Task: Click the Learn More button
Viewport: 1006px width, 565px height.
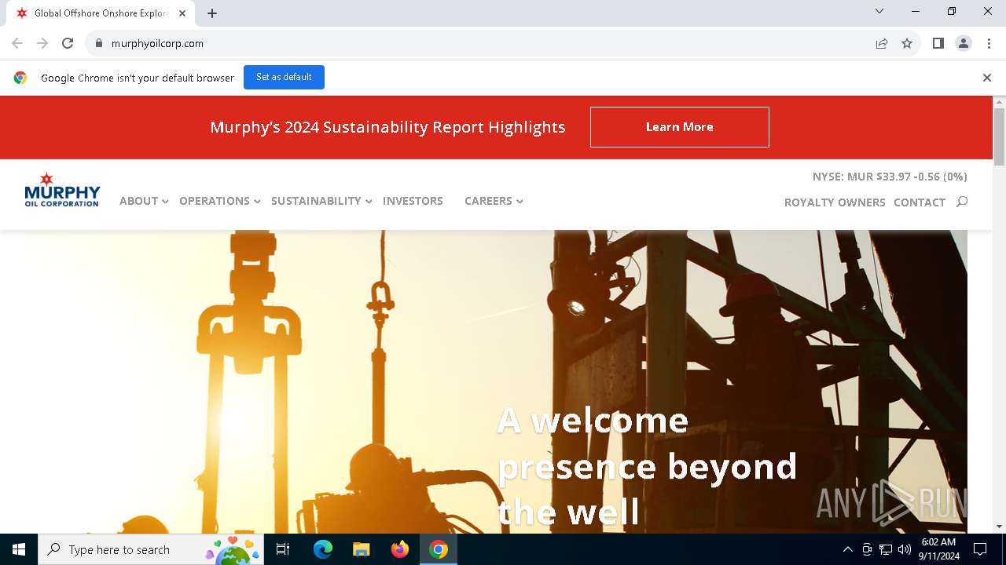Action: 680,127
